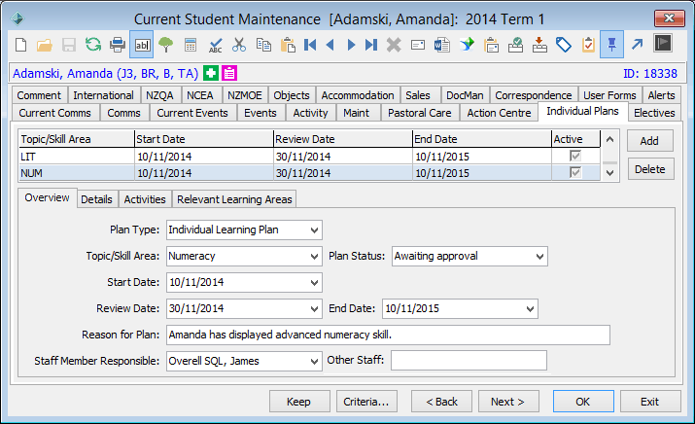Click the < Back button
Image resolution: width=695 pixels, height=424 pixels.
click(x=441, y=402)
